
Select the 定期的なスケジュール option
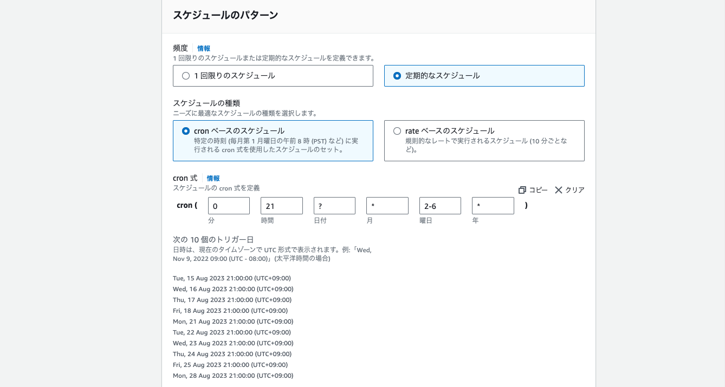click(x=396, y=76)
